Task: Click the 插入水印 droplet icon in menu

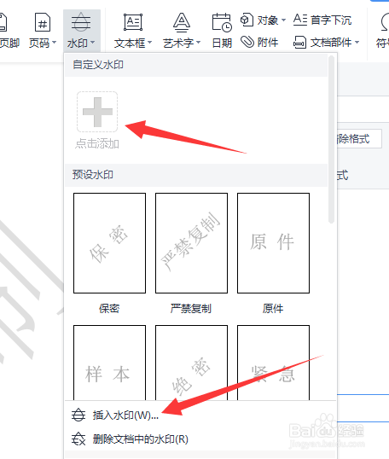Action: coord(78,415)
